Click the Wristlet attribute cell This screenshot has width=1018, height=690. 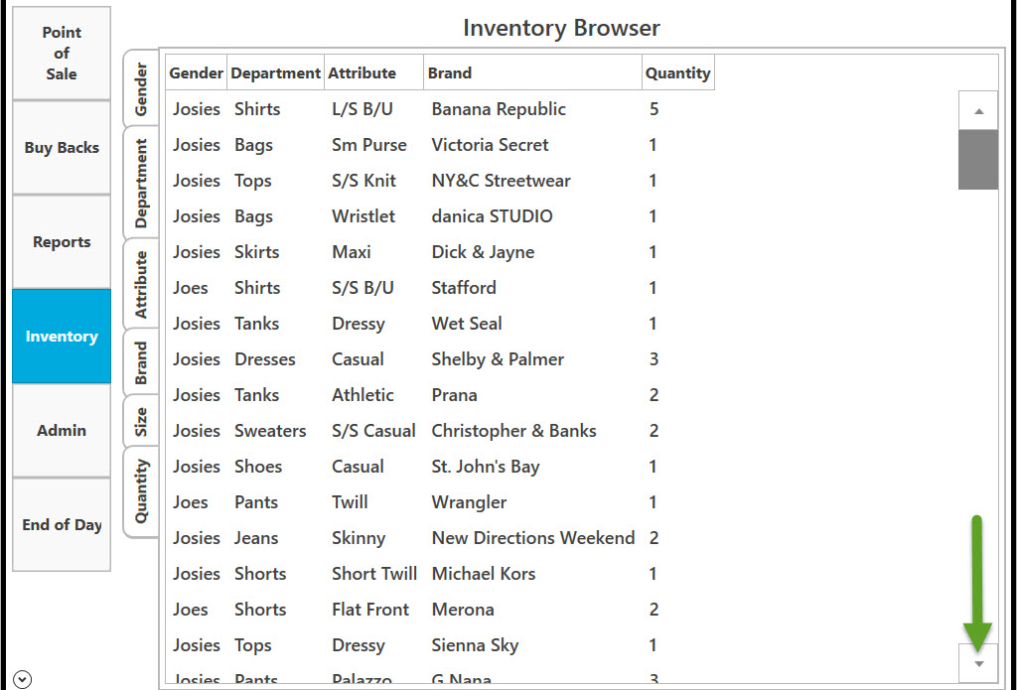click(x=363, y=216)
